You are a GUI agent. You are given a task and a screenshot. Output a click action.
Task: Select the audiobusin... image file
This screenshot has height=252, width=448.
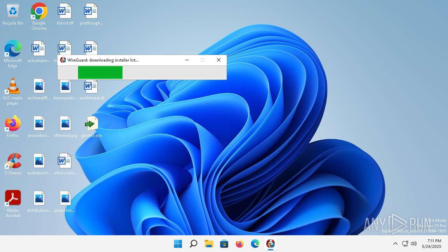point(39,164)
